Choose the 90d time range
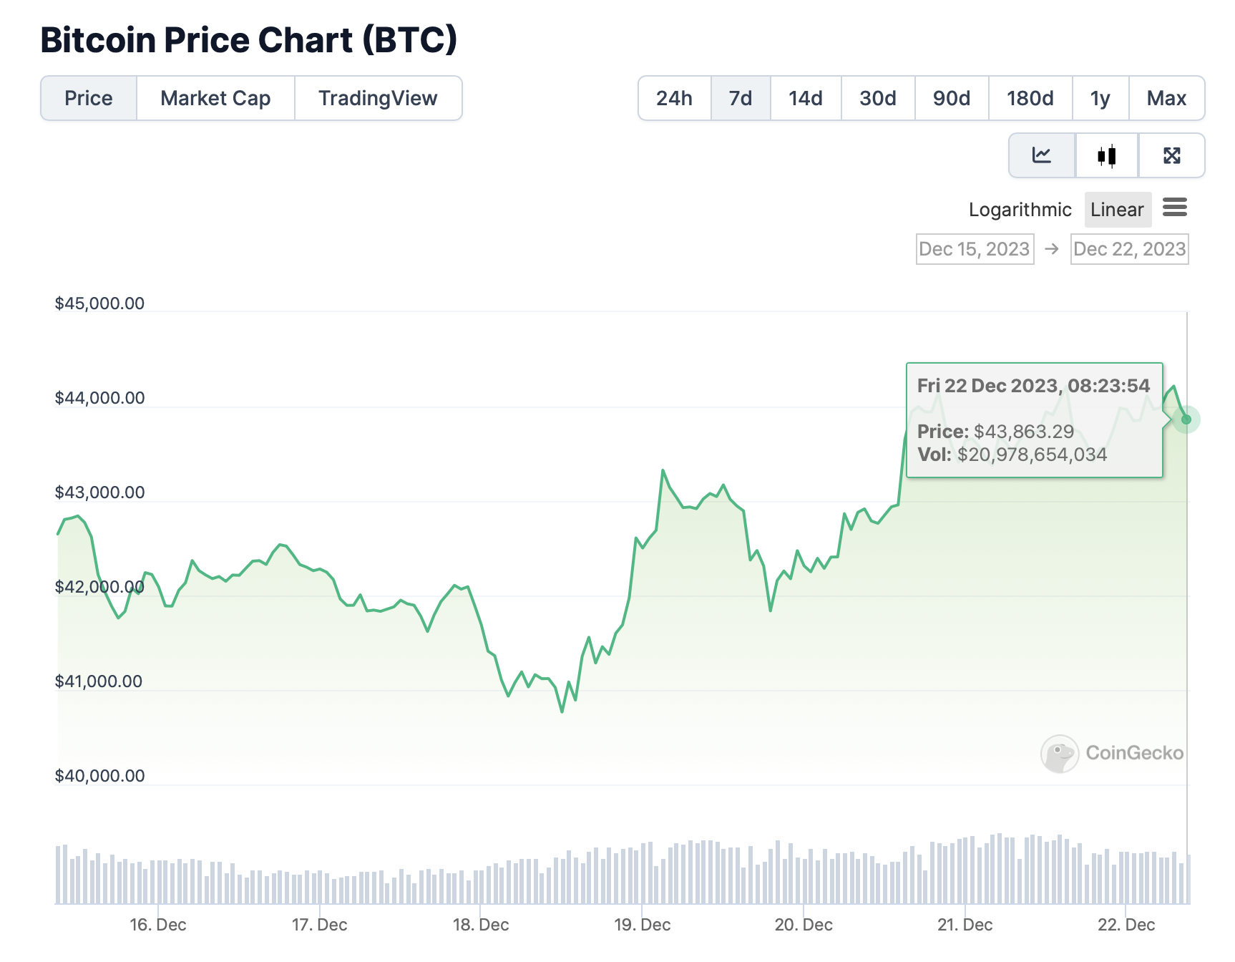The width and height of the screenshot is (1235, 962). tap(952, 98)
